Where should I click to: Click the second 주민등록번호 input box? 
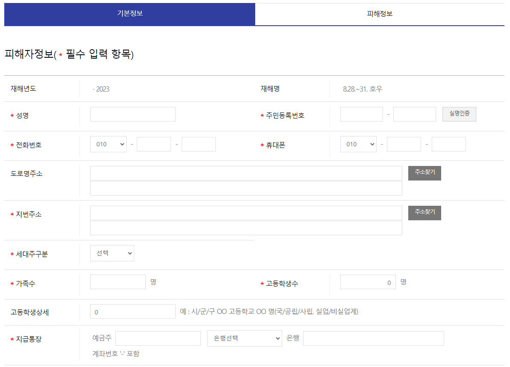pos(414,114)
